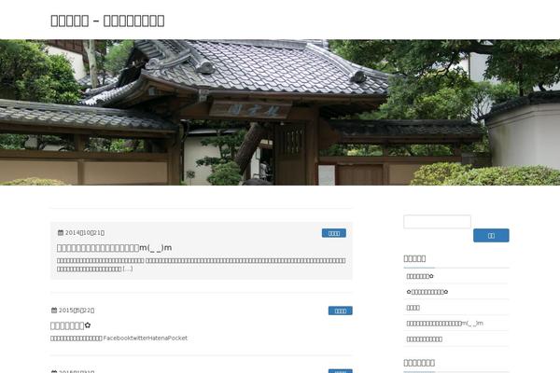Open the shortest link in the recent posts list
This screenshot has height=373, width=560.
point(413,308)
